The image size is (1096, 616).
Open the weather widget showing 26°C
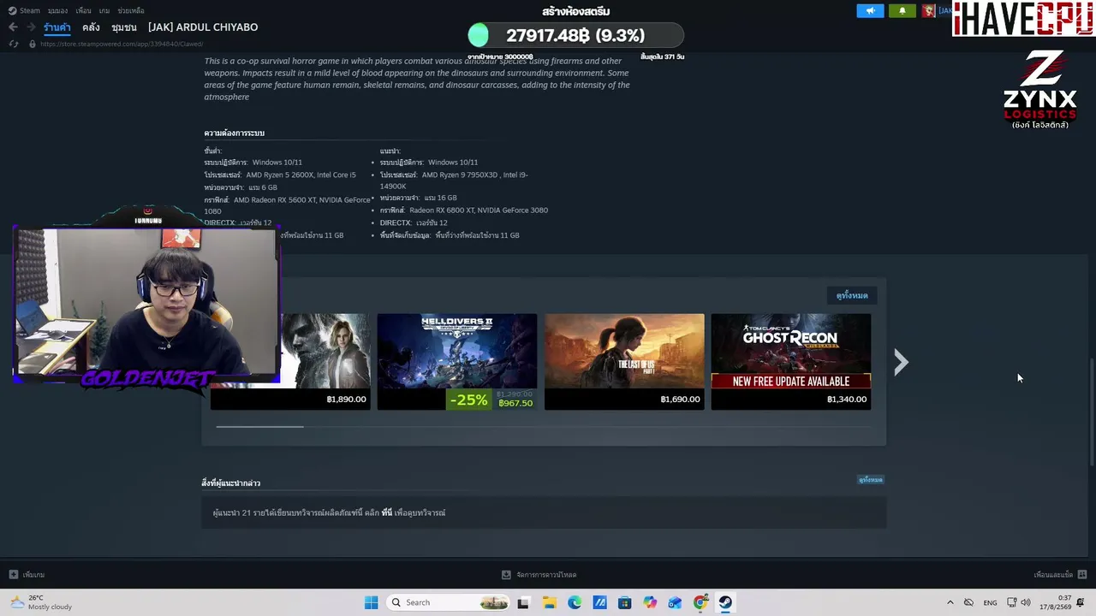41,602
